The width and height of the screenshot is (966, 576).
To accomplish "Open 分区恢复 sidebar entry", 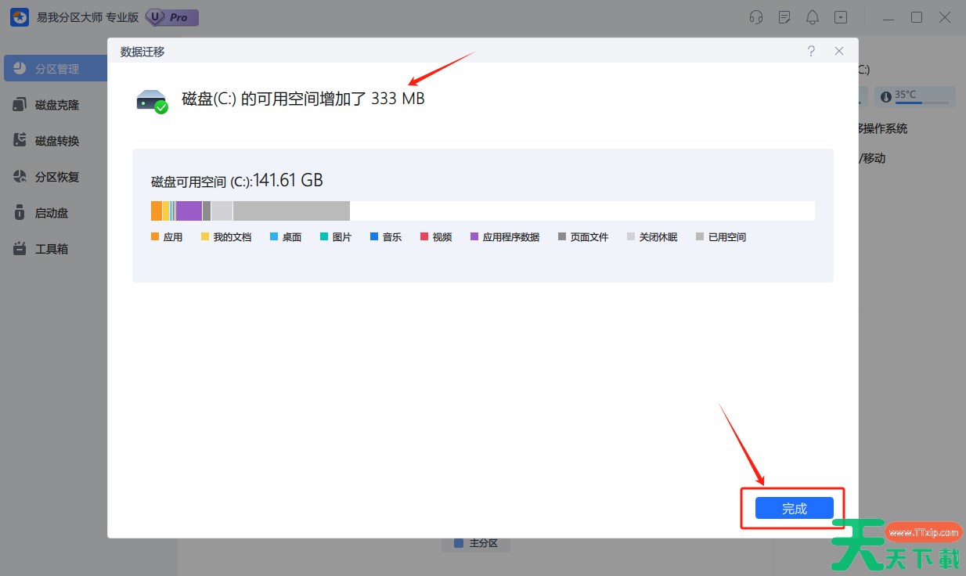I will (x=56, y=177).
